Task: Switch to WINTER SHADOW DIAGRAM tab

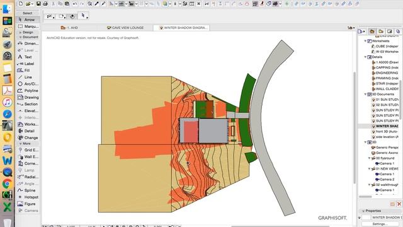Action: pyautogui.click(x=181, y=28)
